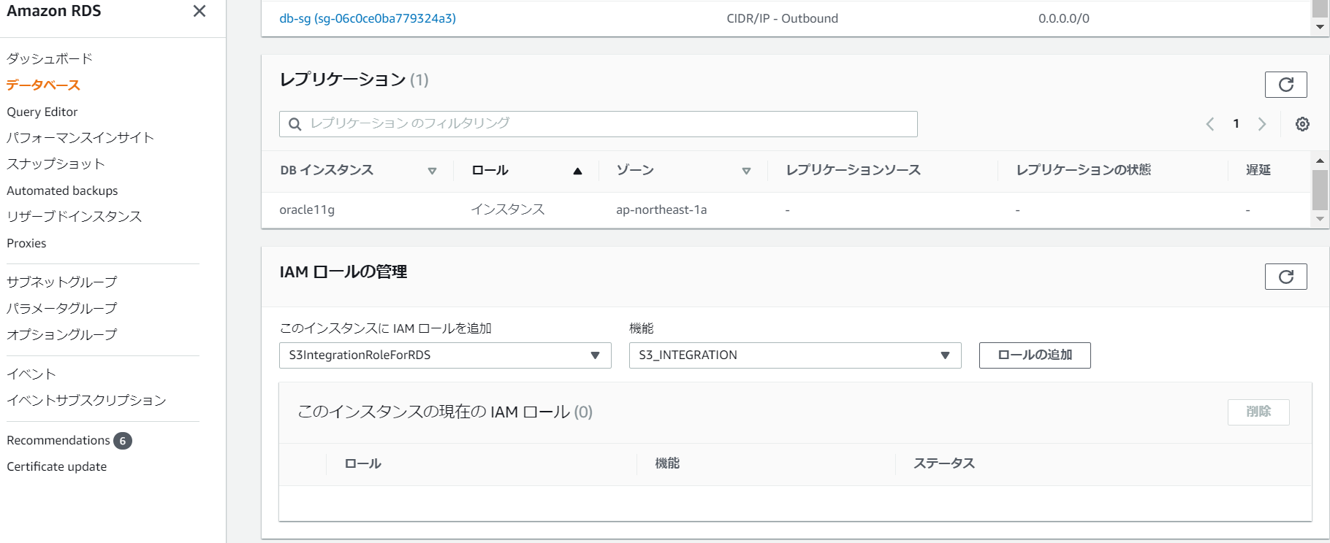Image resolution: width=1330 pixels, height=543 pixels.
Task: Click replication table scrollbar up arrow
Action: [1320, 161]
